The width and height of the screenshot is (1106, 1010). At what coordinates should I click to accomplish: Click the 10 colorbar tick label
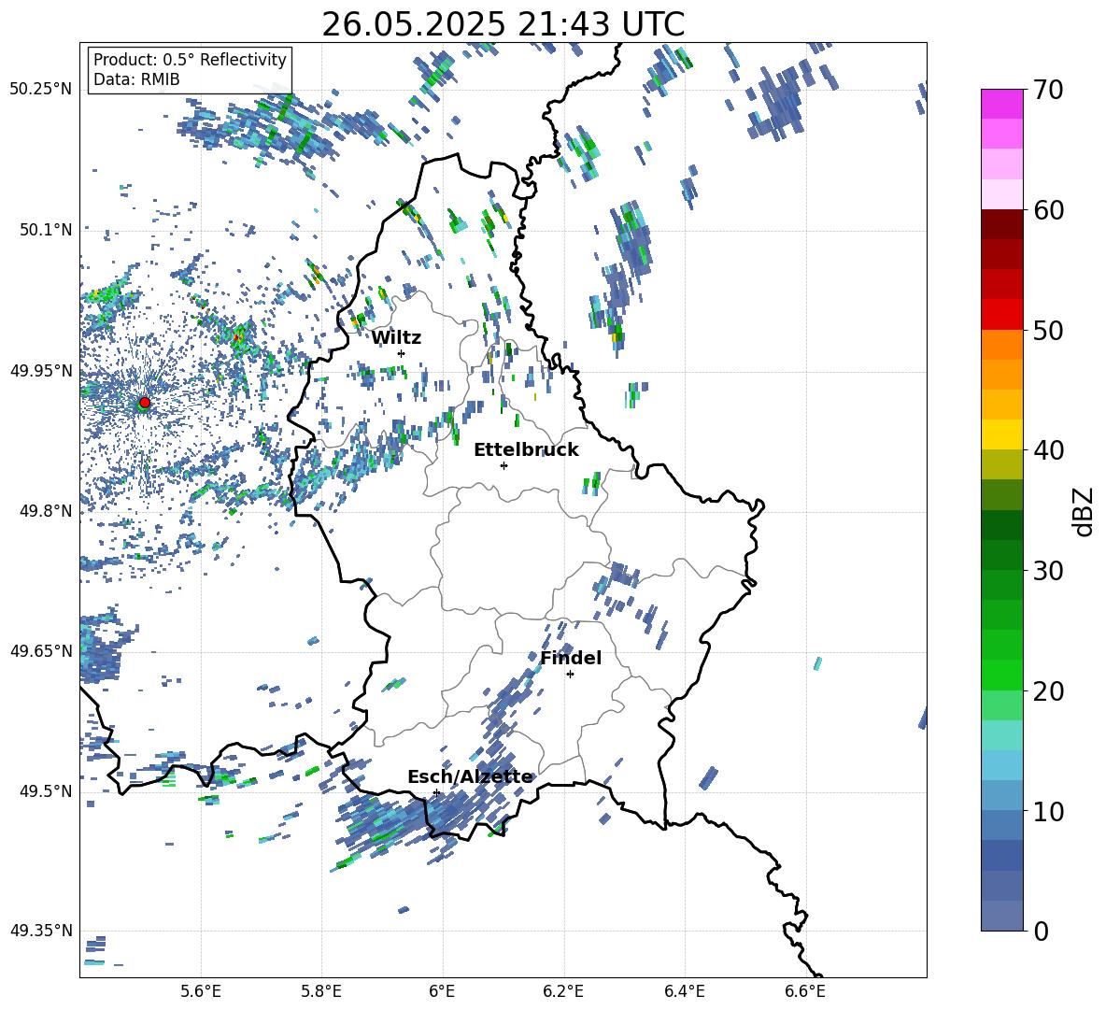(x=1047, y=811)
